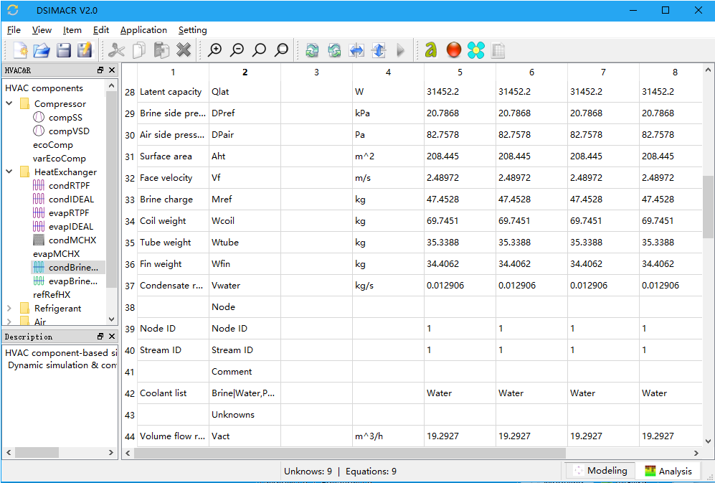Click the component tree's vertical scrollbar thumb
Image resolution: width=715 pixels, height=483 pixels.
(x=111, y=189)
